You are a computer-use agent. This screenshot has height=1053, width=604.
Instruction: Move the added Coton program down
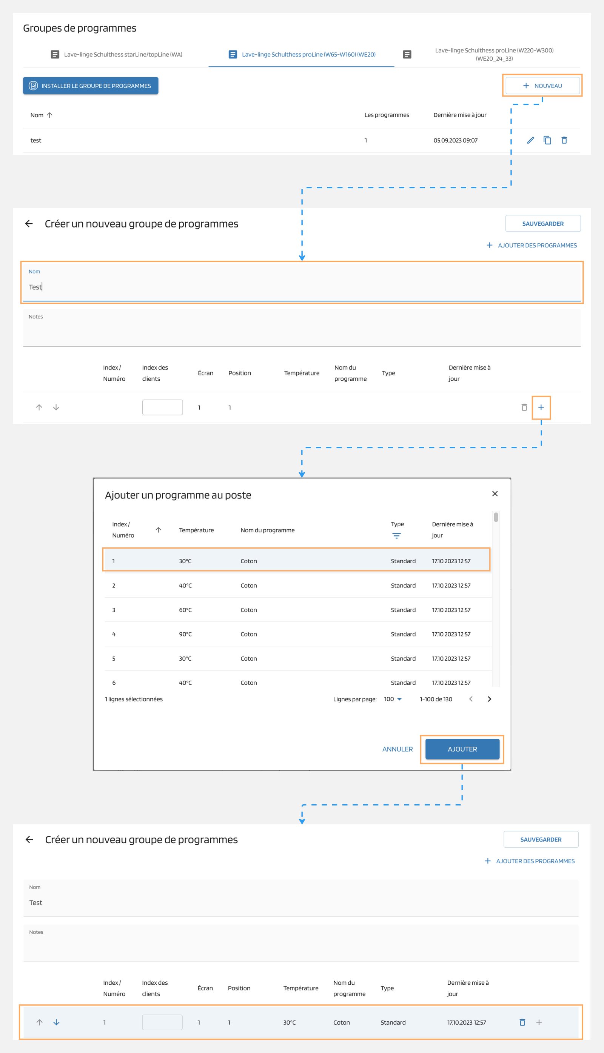[56, 1022]
